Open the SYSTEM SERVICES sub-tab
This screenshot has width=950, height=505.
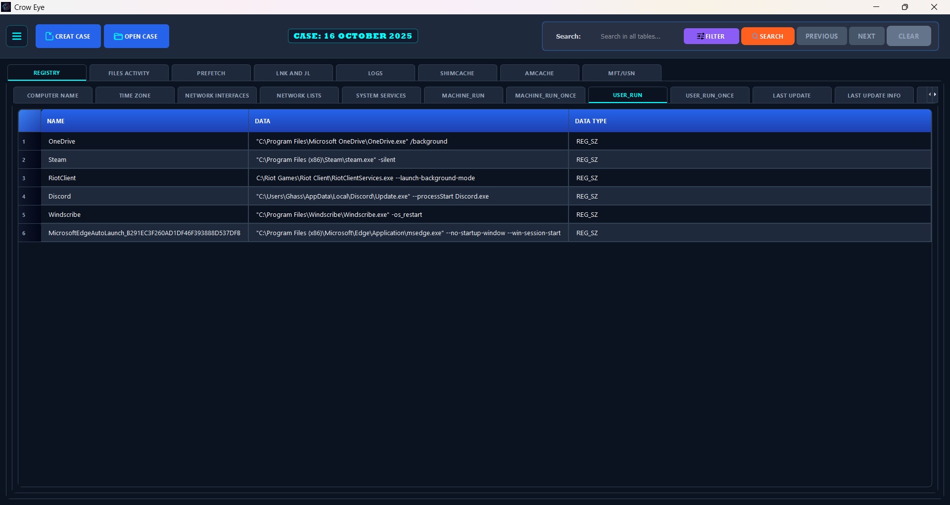tap(381, 95)
